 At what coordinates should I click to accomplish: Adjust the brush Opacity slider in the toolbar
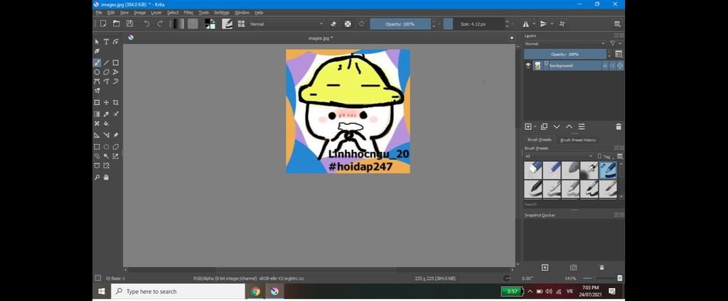(x=400, y=23)
